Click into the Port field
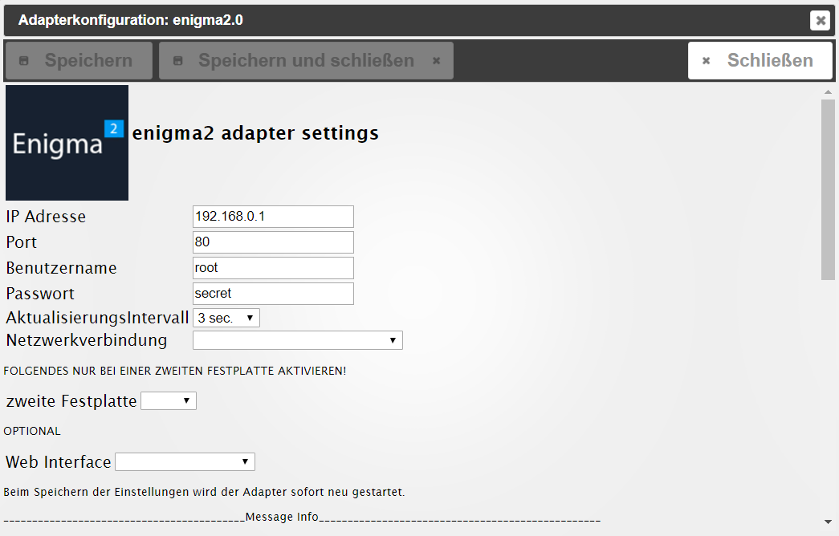This screenshot has height=536, width=839. click(273, 242)
